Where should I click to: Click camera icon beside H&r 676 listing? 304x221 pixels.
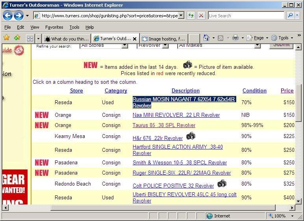coord(191,136)
